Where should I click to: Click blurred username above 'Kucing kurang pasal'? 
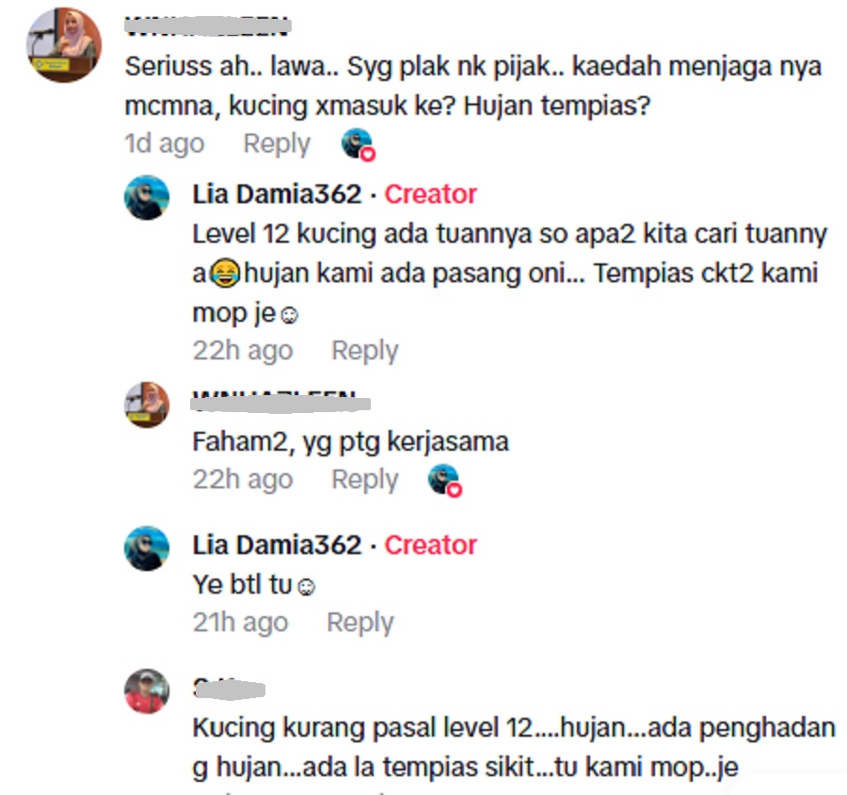pyautogui.click(x=229, y=689)
